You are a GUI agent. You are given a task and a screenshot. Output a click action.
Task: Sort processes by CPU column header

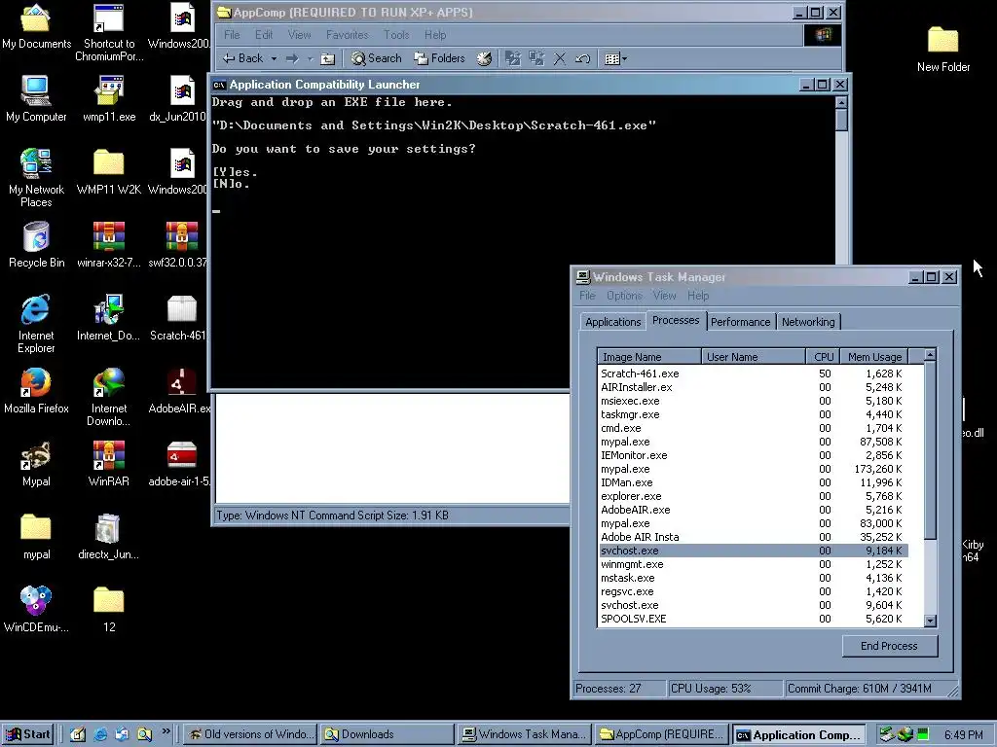824,356
